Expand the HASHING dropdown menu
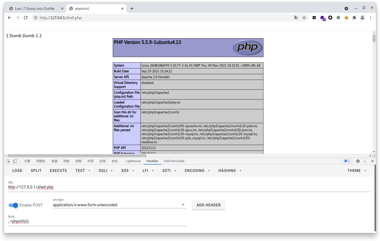Image resolution: width=380 pixels, height=241 pixels. [x=230, y=171]
